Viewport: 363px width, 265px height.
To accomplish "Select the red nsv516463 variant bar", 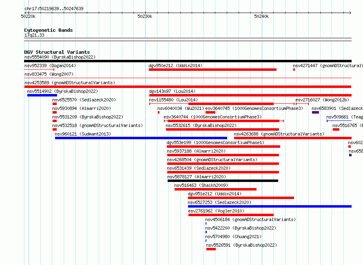I will click(215, 189).
